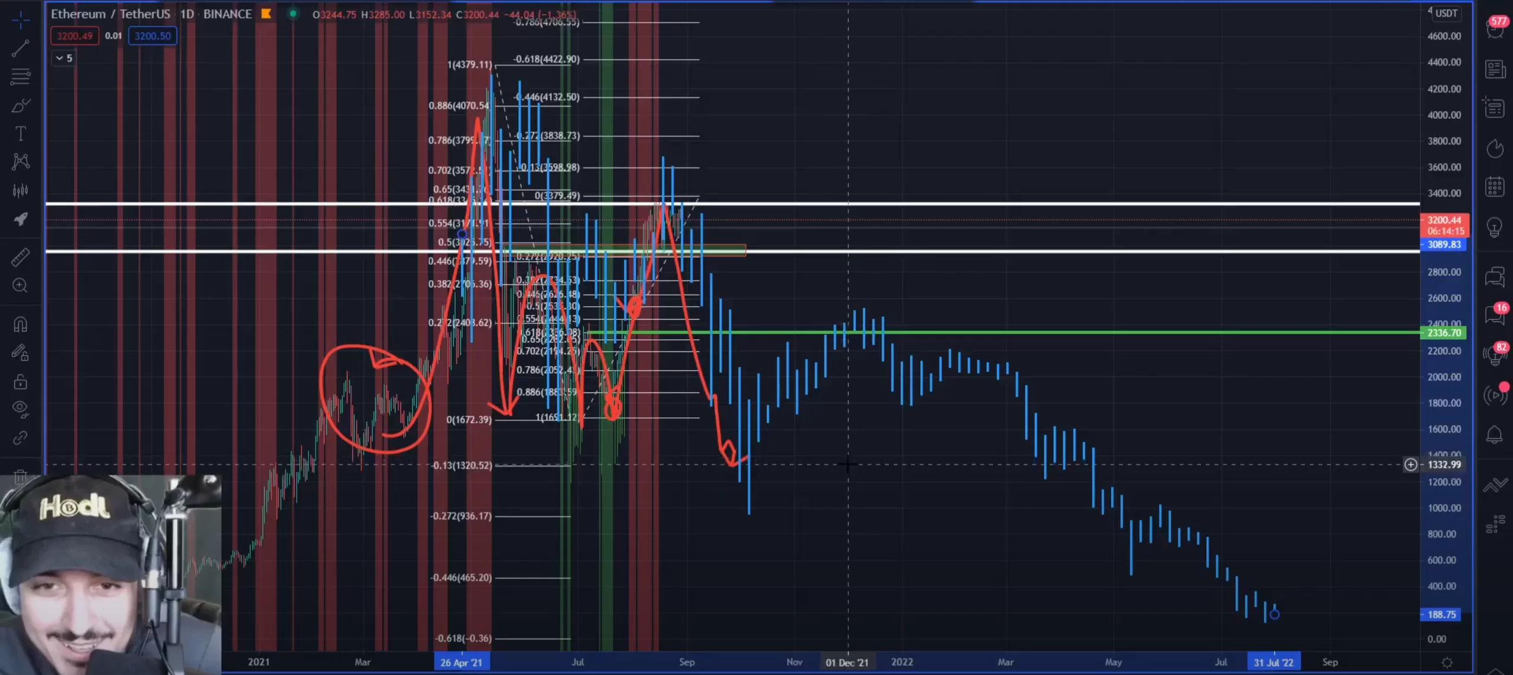Screen dimensions: 1513x675
Task: Select the trend line drawing tool
Action: 20,48
